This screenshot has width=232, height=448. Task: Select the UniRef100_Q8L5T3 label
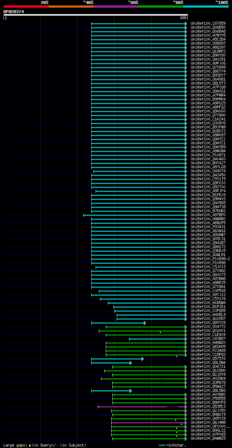[x=208, y=83]
